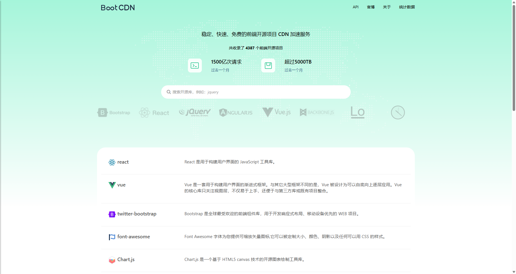Image resolution: width=516 pixels, height=274 pixels.
Task: Click the Bootstrap description starting 'Bootstrap 是全球'
Action: [273, 214]
